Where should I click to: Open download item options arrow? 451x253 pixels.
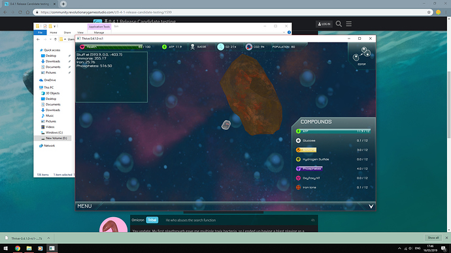(x=48, y=238)
